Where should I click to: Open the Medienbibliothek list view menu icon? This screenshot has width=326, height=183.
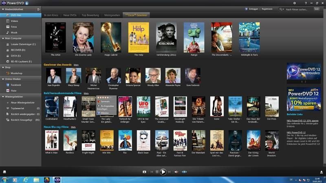(39, 9)
